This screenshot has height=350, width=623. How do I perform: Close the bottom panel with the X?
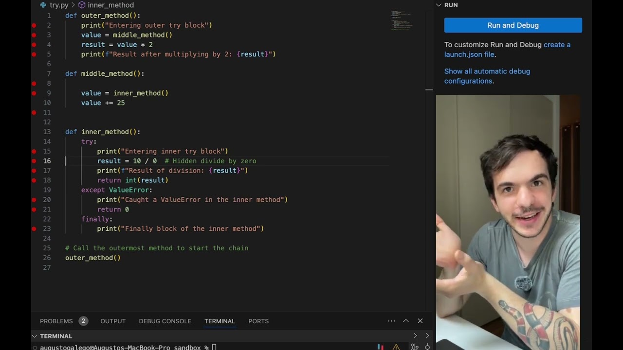pos(420,321)
